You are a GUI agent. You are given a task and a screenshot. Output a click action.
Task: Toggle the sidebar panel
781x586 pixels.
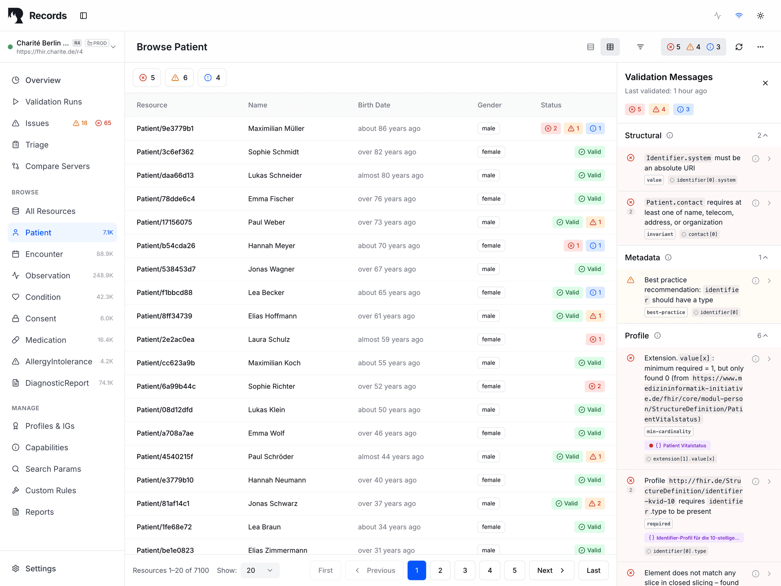(83, 15)
